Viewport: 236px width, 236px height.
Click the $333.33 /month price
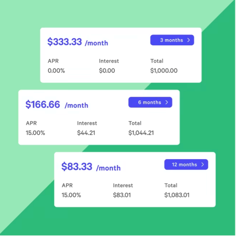(x=77, y=42)
